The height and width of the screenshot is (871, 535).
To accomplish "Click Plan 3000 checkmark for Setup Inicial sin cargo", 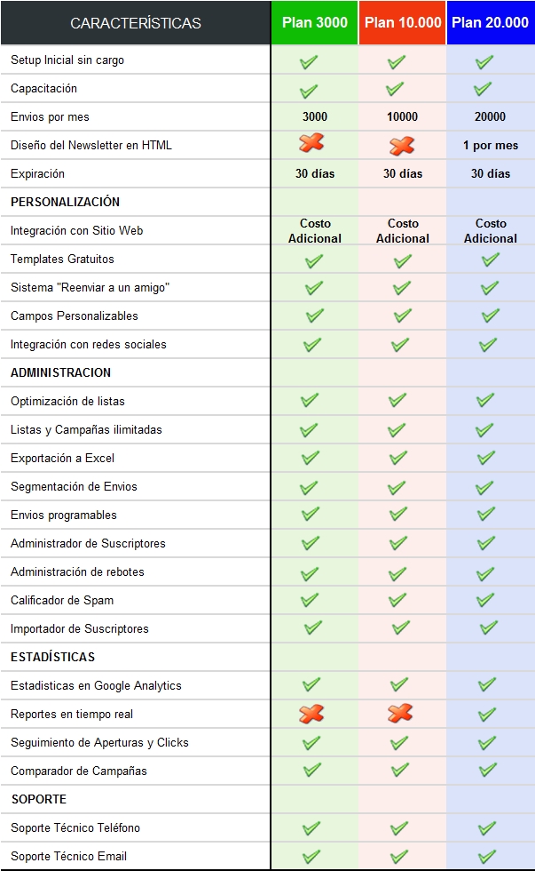I will [x=309, y=62].
